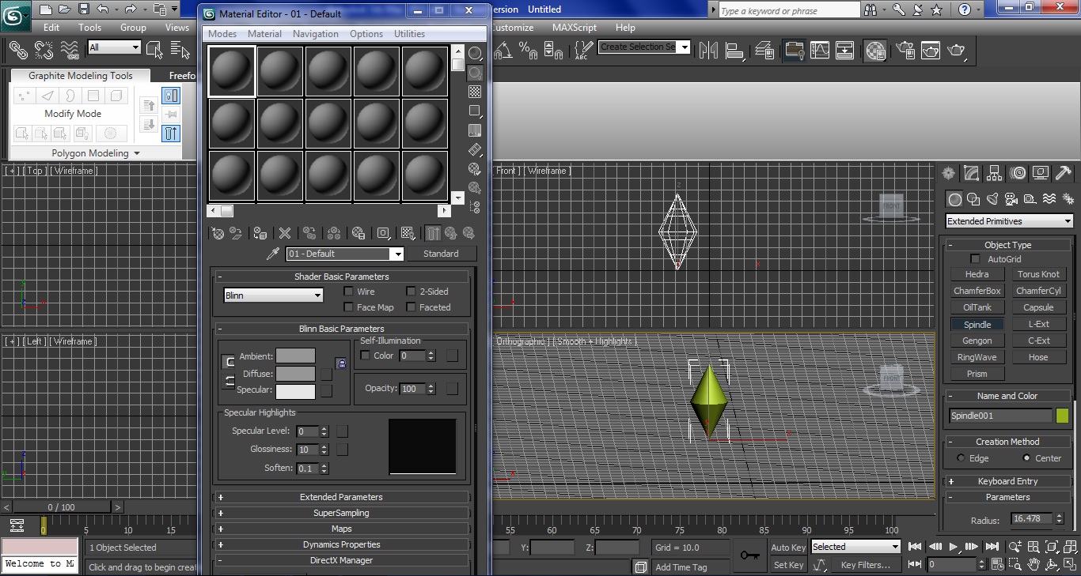The image size is (1081, 576).
Task: Expand Keyboard Entry rollout
Action: pos(1007,481)
